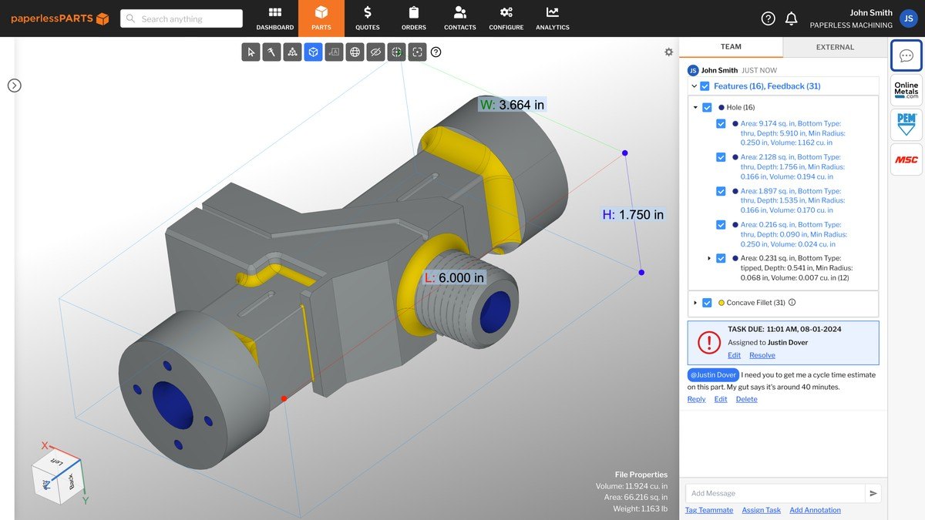Resolve the assigned task
Viewport: 925px width, 520px height.
(762, 355)
